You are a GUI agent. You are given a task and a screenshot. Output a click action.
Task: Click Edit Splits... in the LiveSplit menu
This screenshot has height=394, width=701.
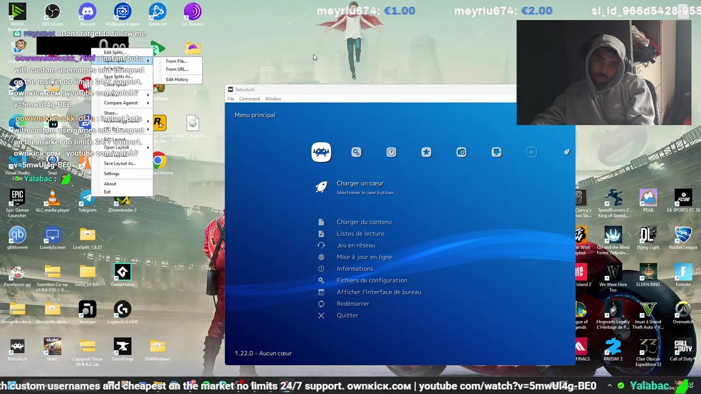pyautogui.click(x=114, y=53)
